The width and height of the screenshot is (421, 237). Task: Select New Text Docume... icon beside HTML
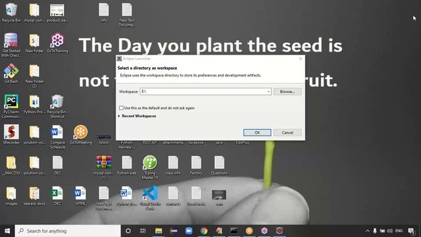[104, 198]
